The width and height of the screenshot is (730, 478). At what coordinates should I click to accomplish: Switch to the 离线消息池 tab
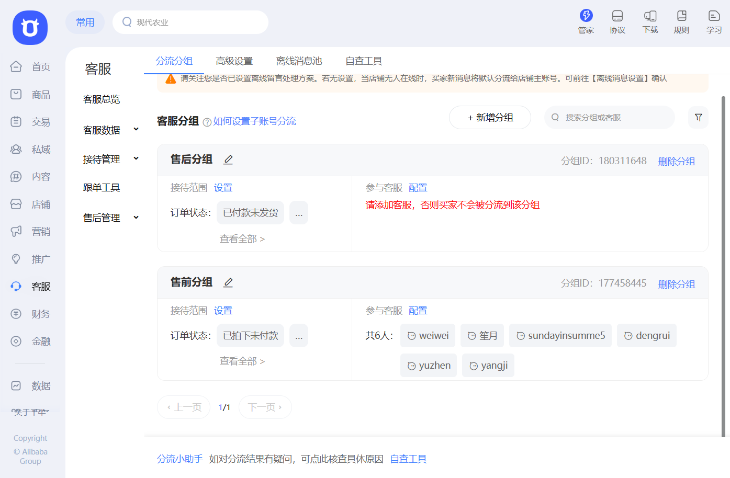[x=299, y=61]
